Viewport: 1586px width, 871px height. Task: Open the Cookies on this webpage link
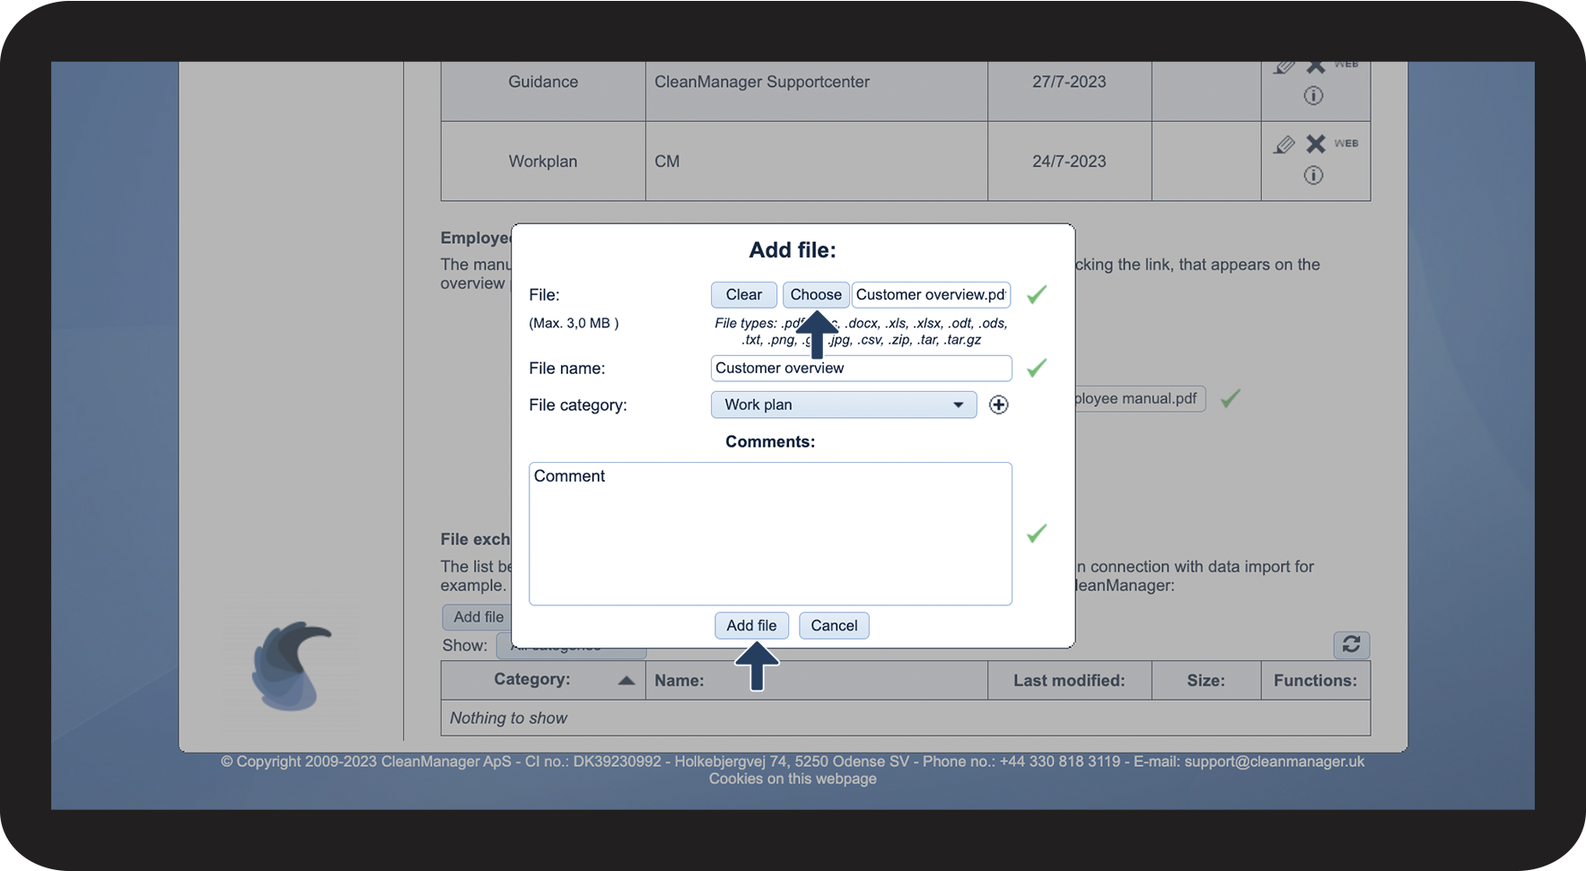pos(793,779)
